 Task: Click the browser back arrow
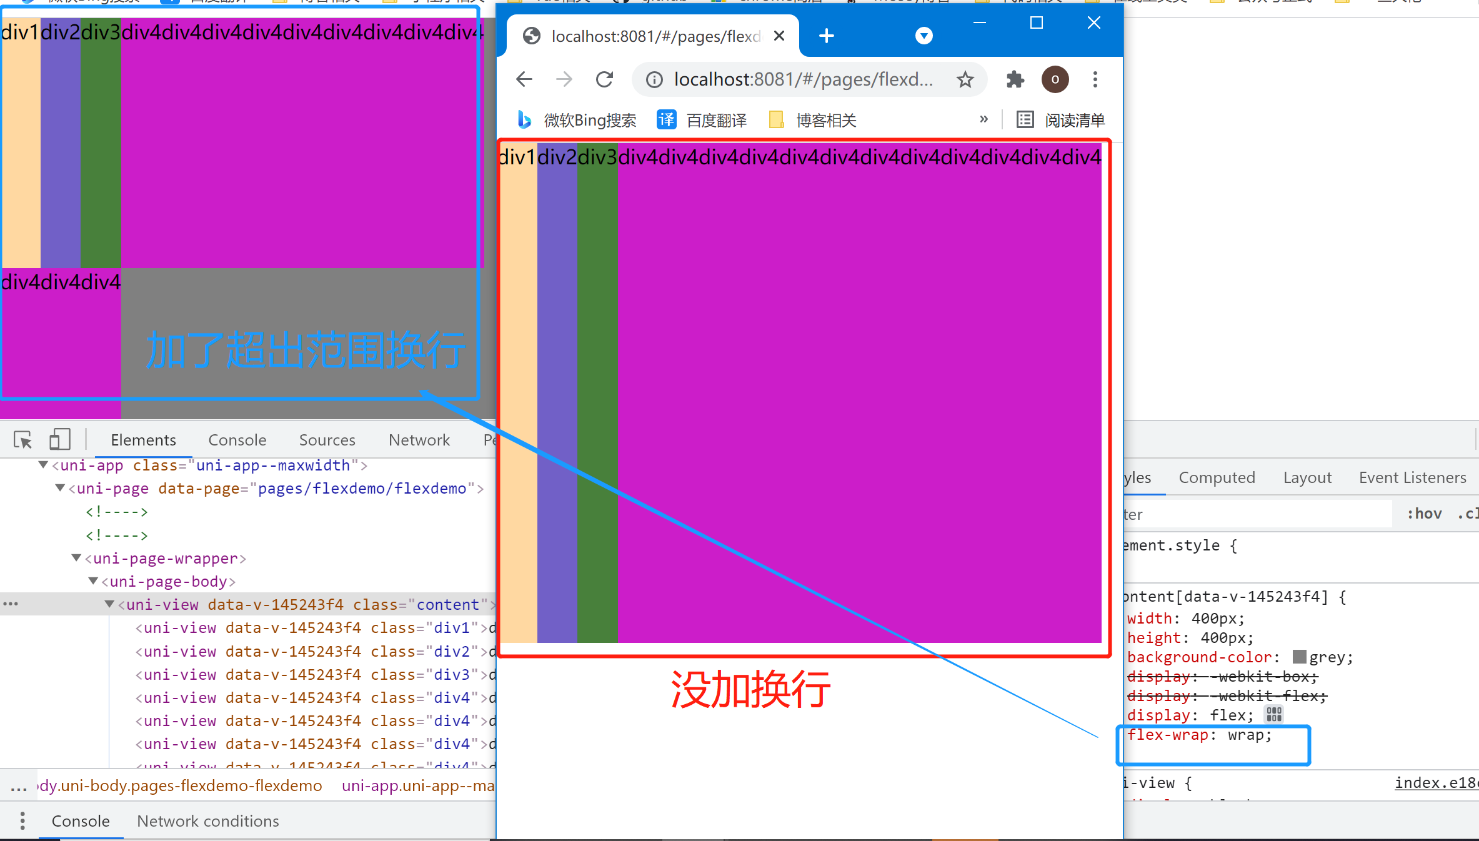click(x=524, y=79)
